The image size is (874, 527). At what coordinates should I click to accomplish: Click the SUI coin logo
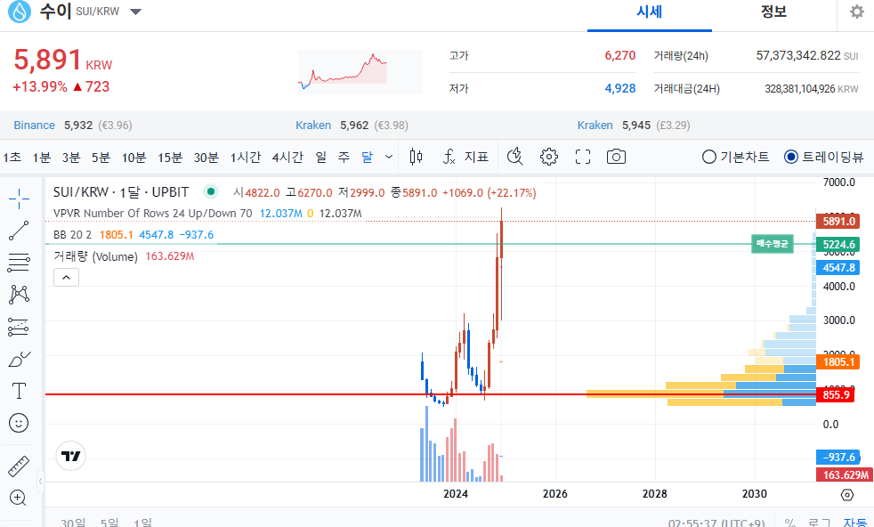(20, 12)
